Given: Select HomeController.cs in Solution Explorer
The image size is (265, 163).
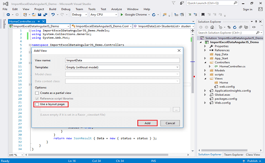Looking at the screenshot, I should 232,66.
